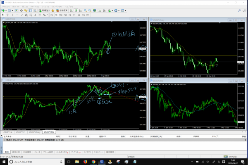Switch chart to candlestick display

click(76, 10)
